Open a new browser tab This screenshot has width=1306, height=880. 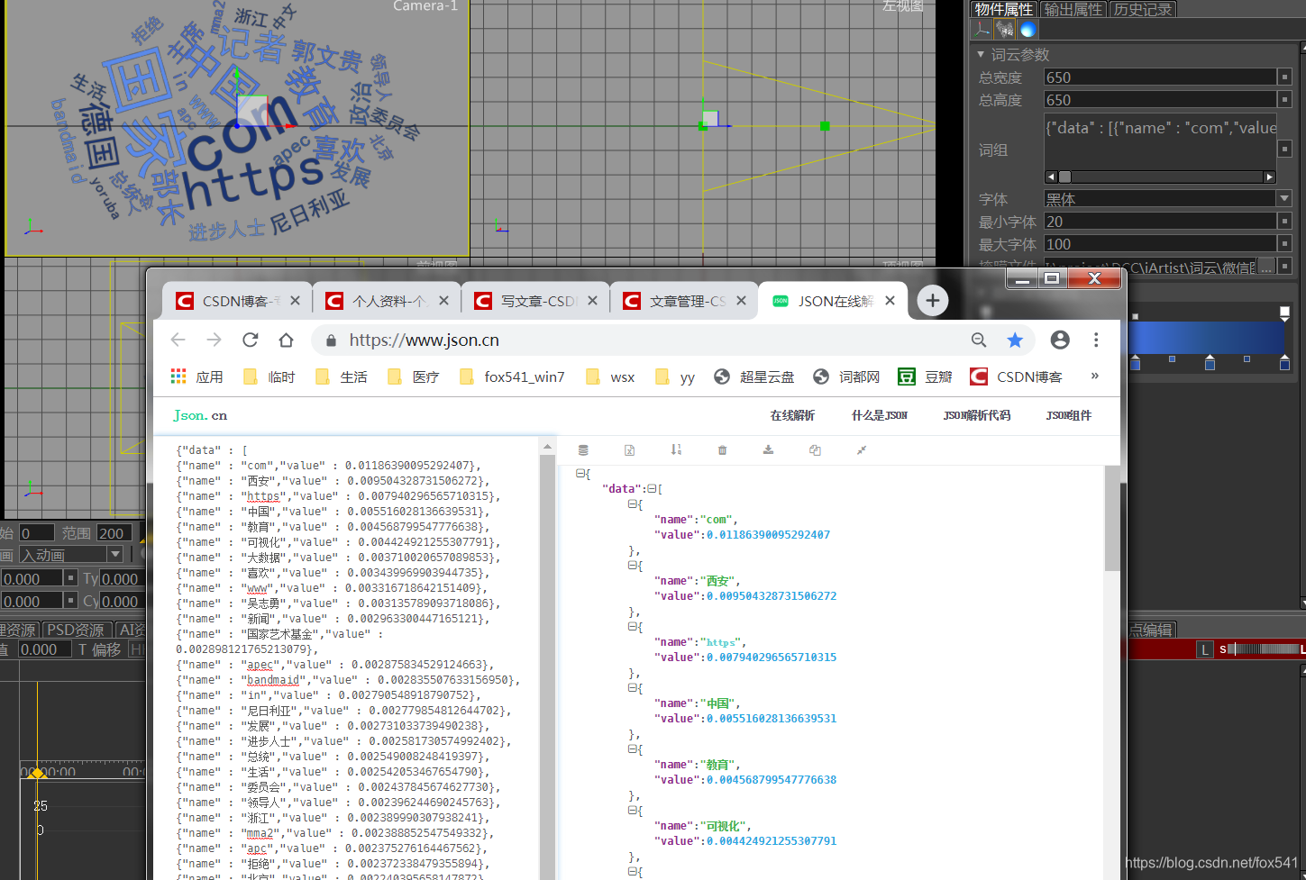click(933, 301)
